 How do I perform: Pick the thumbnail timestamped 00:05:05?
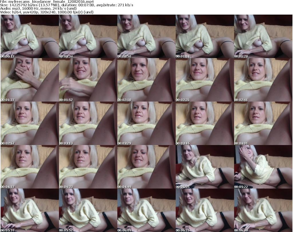[205, 167]
